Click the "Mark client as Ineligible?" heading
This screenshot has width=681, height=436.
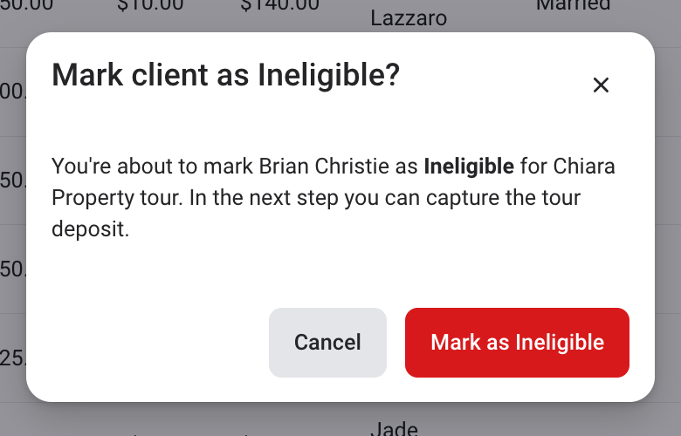coord(225,76)
